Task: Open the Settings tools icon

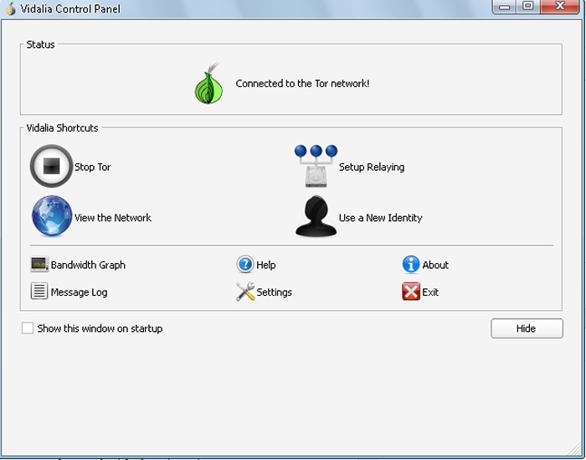Action: coord(245,292)
